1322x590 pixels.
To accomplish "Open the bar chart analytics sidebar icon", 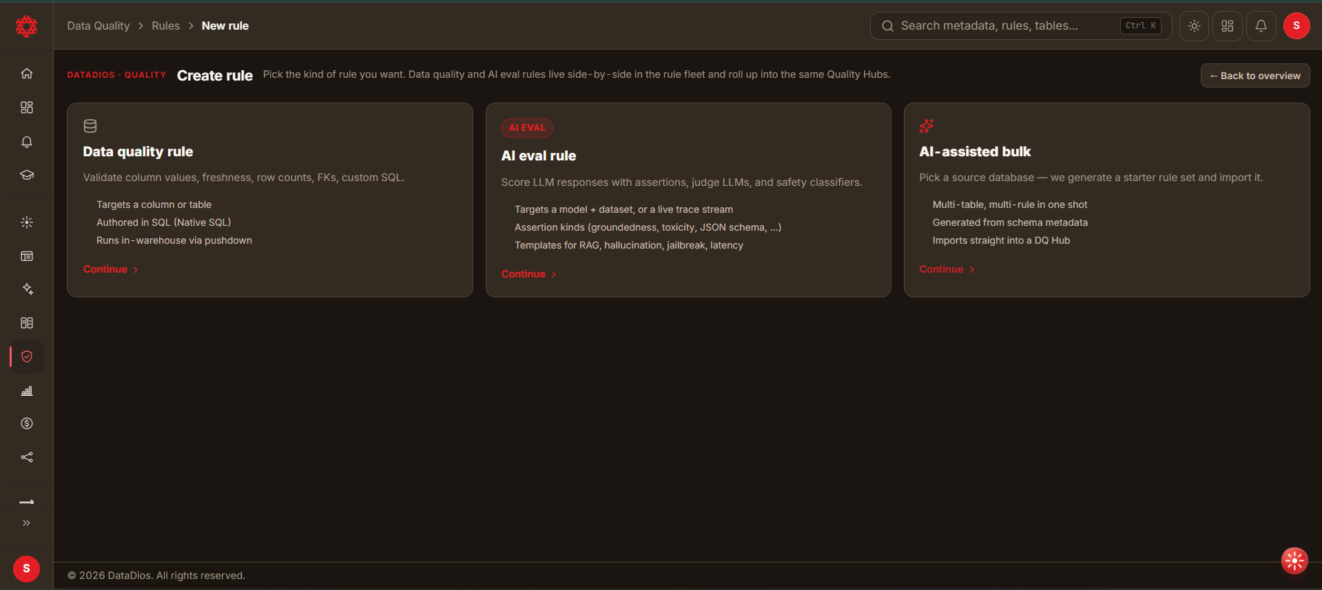I will (27, 391).
